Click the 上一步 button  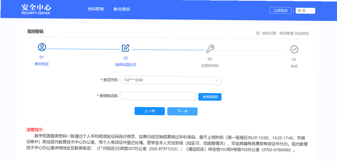[150, 111]
